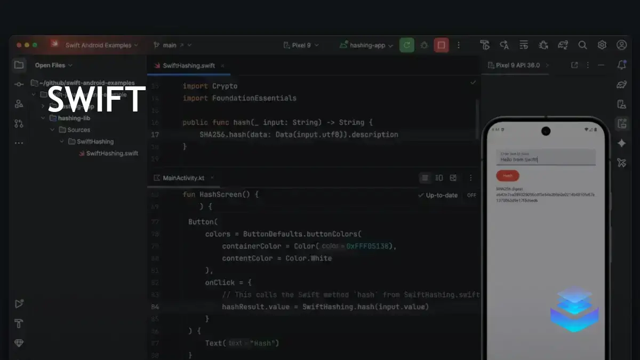
Task: Switch MainActivity.kt to split view
Action: click(x=439, y=178)
